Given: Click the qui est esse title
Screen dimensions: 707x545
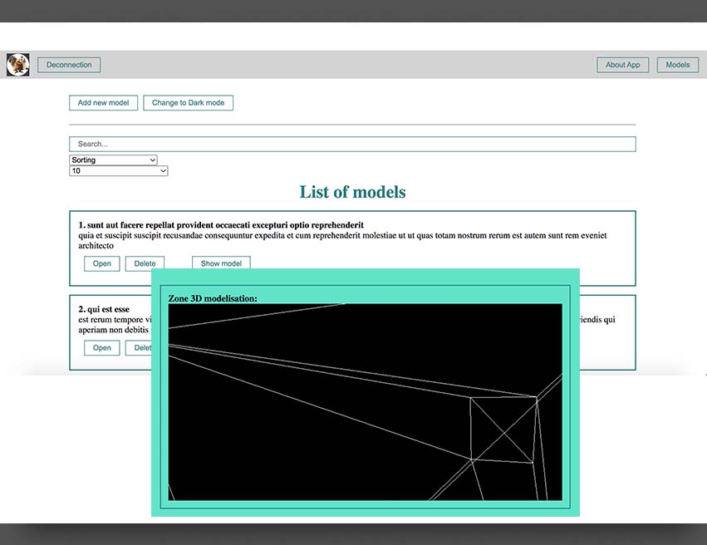Looking at the screenshot, I should click(x=104, y=309).
